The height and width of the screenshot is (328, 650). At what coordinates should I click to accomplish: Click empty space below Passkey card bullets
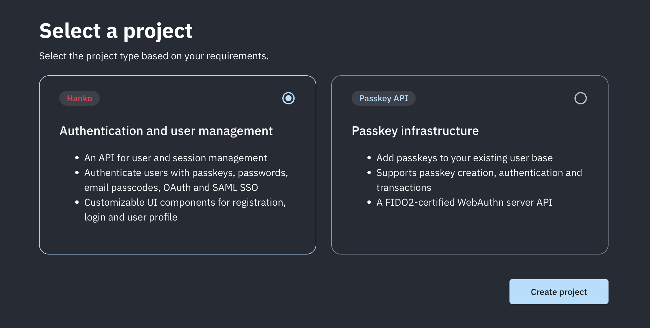click(x=470, y=232)
